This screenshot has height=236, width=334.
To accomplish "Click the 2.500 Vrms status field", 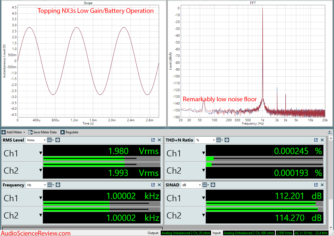I will click(284, 233).
